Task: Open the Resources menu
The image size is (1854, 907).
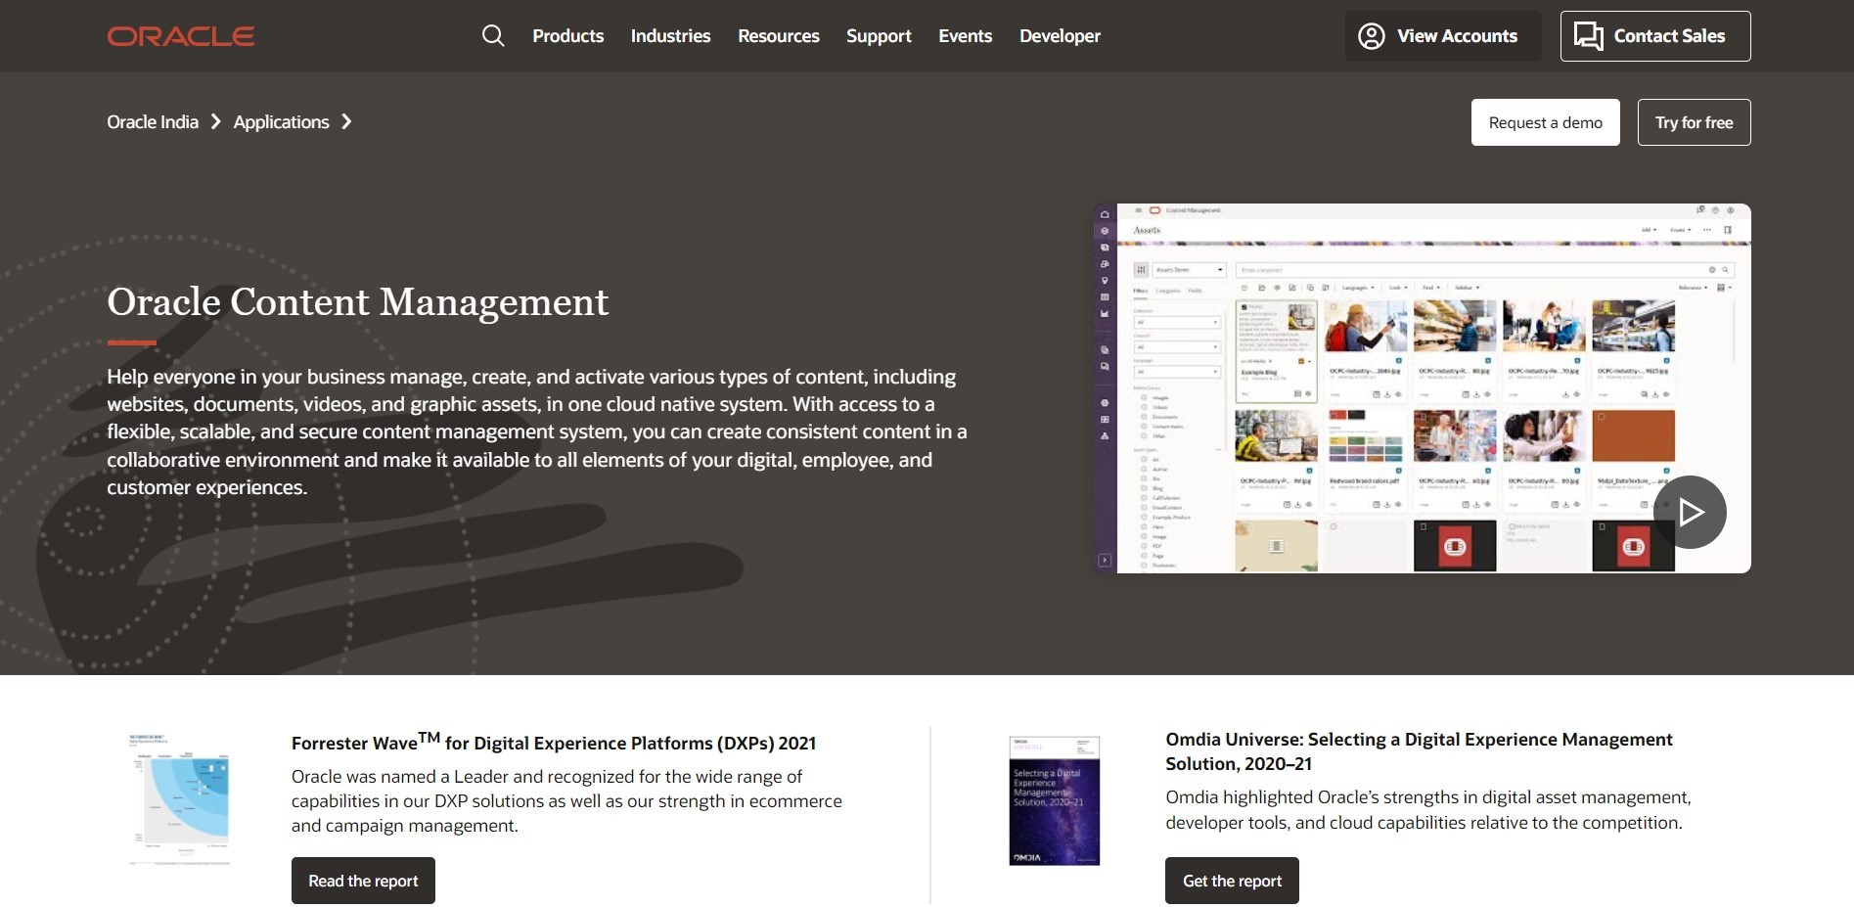Action: click(778, 36)
